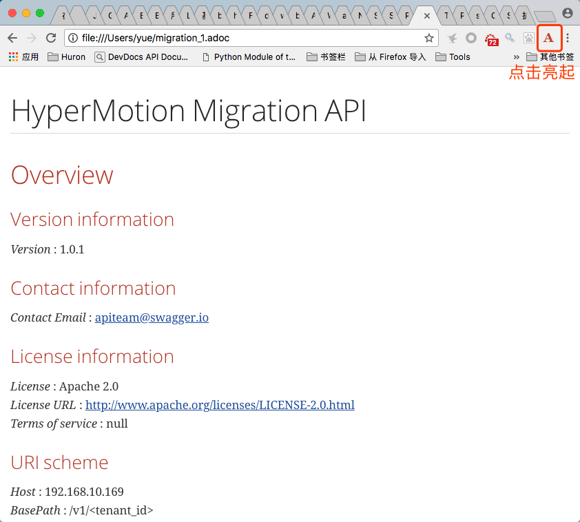
Task: Go back to previous page
Action: tap(12, 38)
